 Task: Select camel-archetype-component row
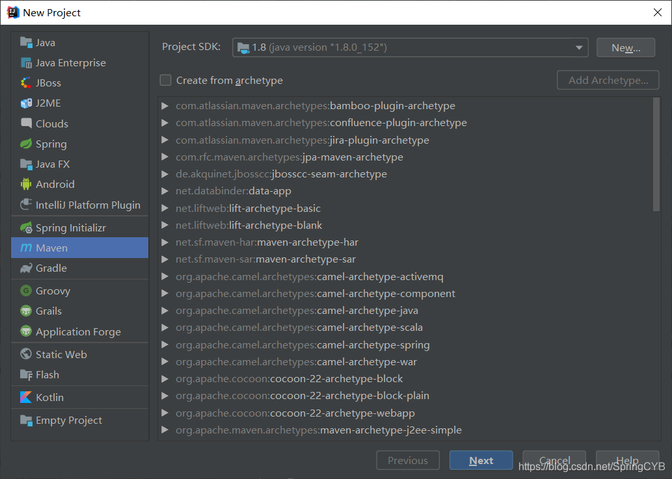405,294
